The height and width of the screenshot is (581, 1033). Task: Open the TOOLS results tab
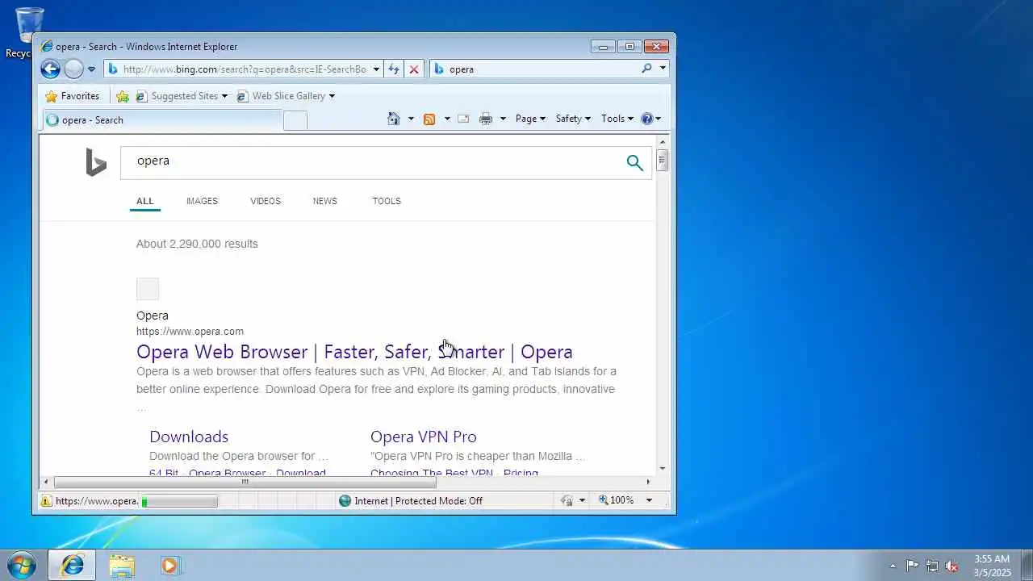[x=387, y=201]
